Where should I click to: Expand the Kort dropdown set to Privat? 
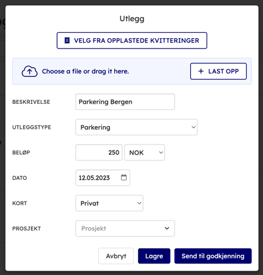(x=109, y=203)
